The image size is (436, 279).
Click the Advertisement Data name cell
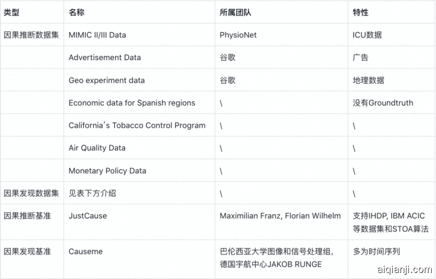(105, 57)
